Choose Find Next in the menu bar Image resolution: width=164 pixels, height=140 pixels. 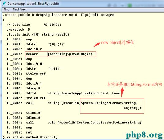coord(20,9)
